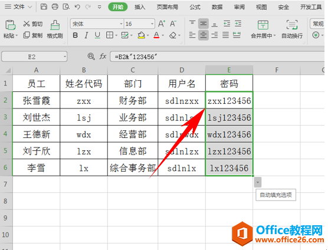Viewport: 328px width, 250px height.
Task: Apply red font color A
Action: pos(156,35)
